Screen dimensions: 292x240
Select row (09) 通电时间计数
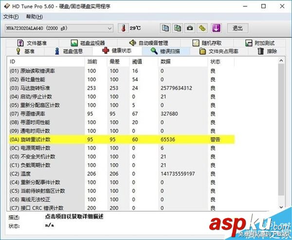121,131
